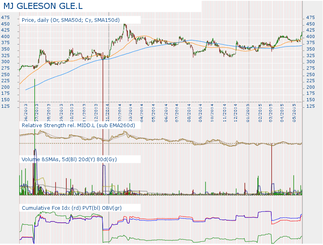
Task: Select 250 on the right price axis
Action: click(x=310, y=75)
